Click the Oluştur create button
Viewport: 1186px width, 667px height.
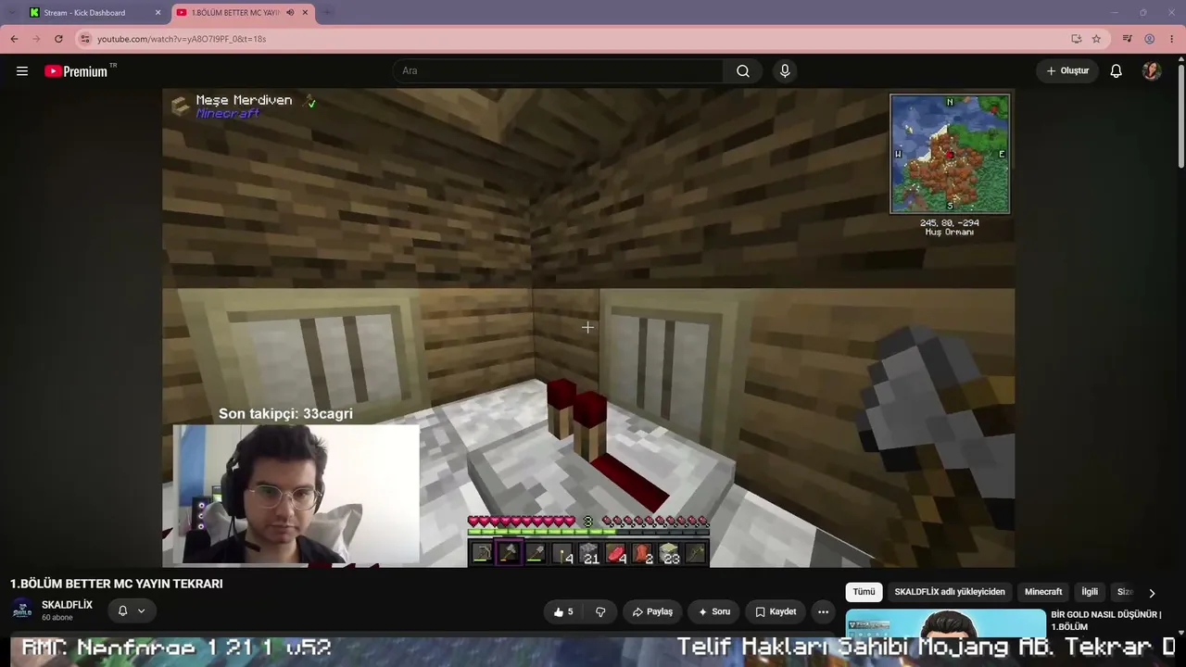click(1067, 71)
